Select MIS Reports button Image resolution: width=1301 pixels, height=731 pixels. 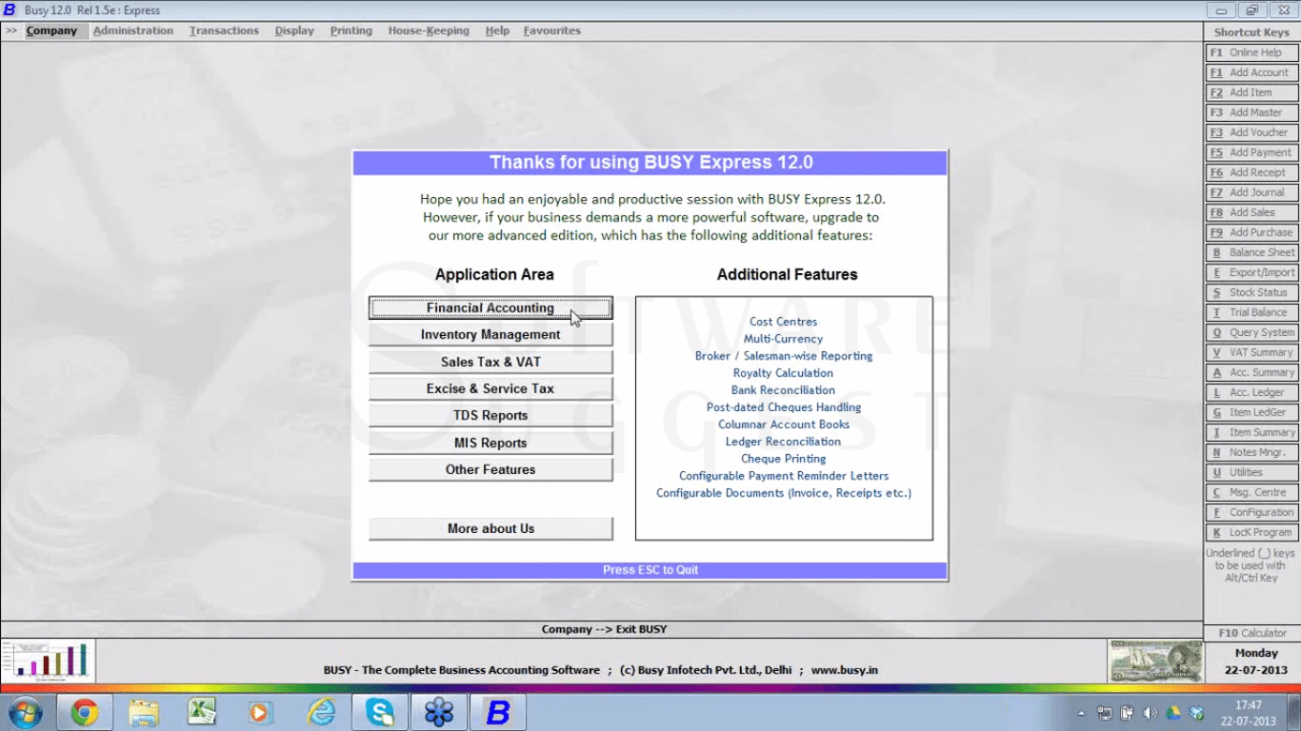tap(490, 443)
